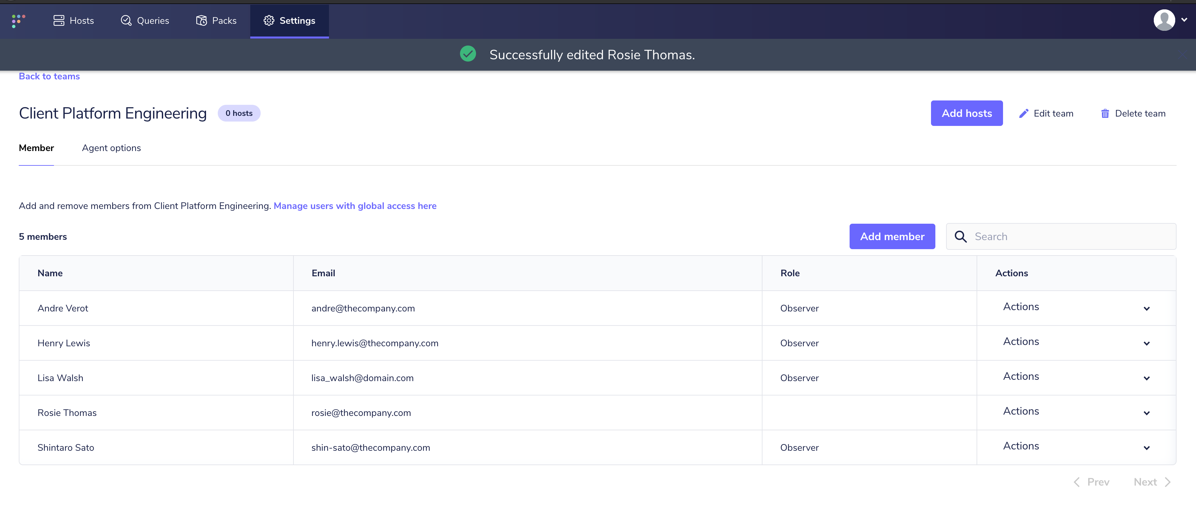The width and height of the screenshot is (1196, 505).
Task: Click the Add hosts button
Action: pos(967,113)
